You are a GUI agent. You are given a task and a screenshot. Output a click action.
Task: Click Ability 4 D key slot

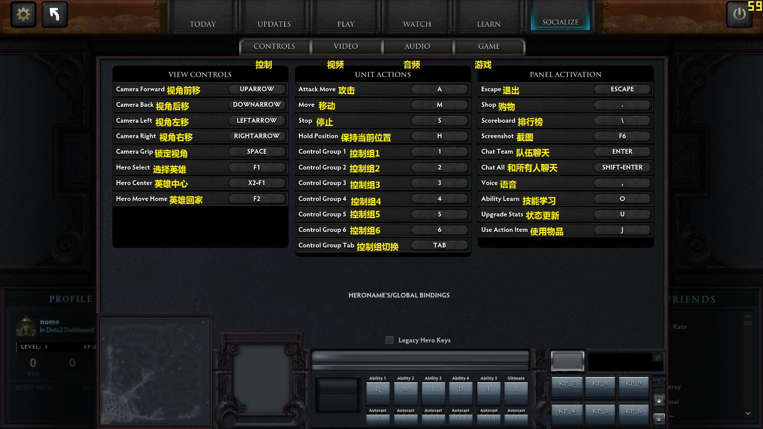tap(461, 393)
